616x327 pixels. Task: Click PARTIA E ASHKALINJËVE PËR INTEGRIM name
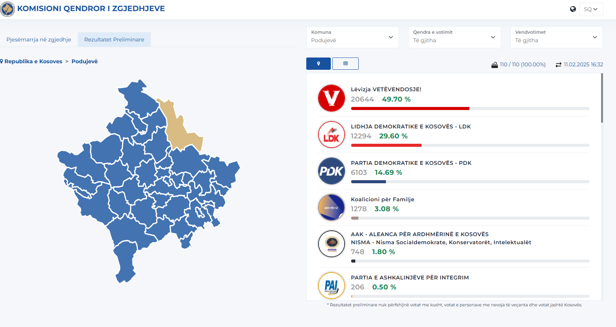coord(410,278)
